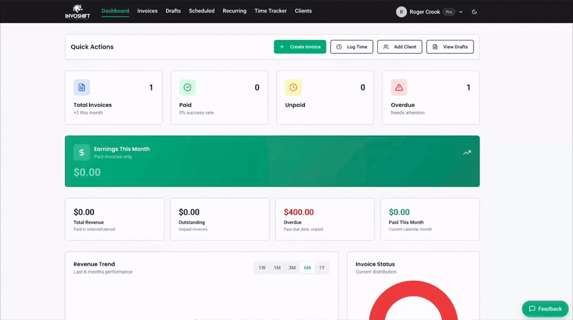573x320 pixels.
Task: Select the 3M revenue range
Action: [292, 268]
